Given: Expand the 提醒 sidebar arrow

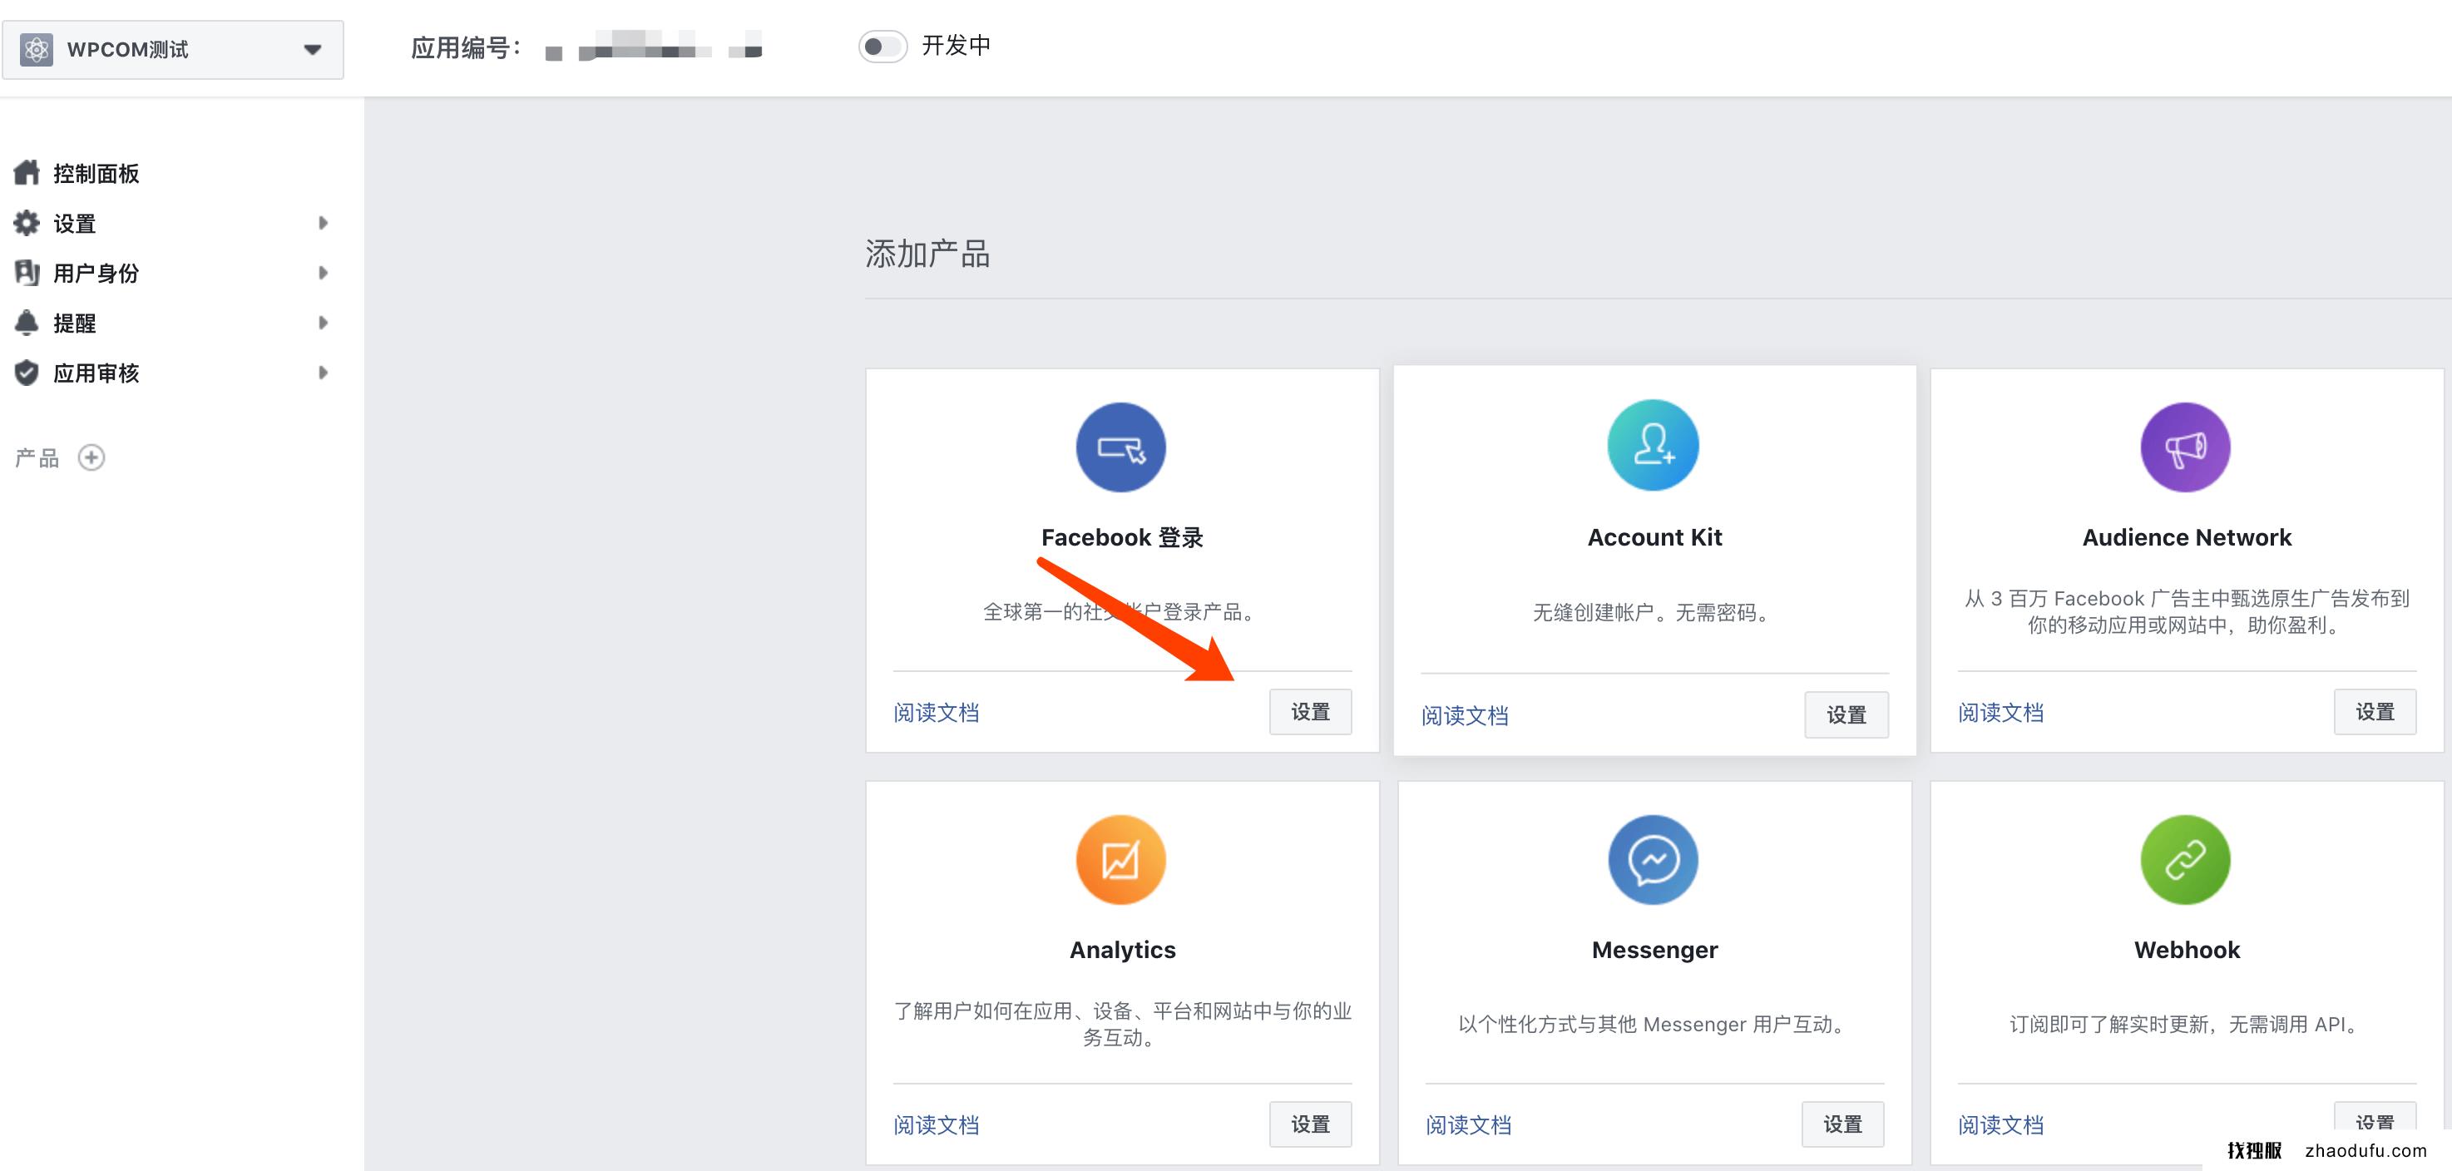Looking at the screenshot, I should click(323, 323).
